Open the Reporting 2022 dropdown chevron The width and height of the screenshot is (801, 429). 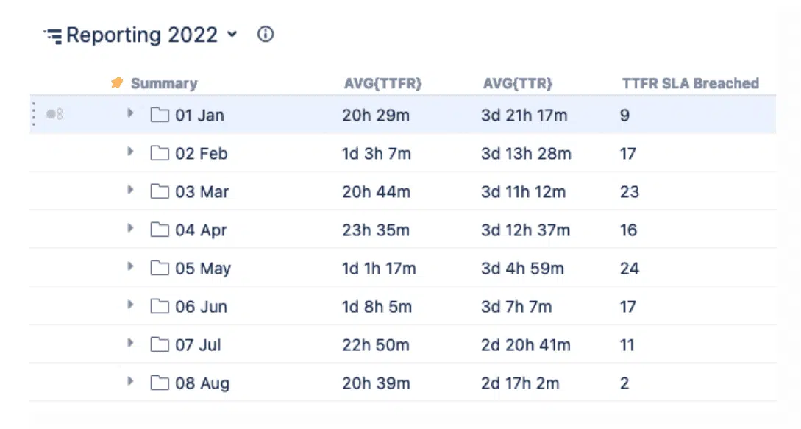[232, 35]
